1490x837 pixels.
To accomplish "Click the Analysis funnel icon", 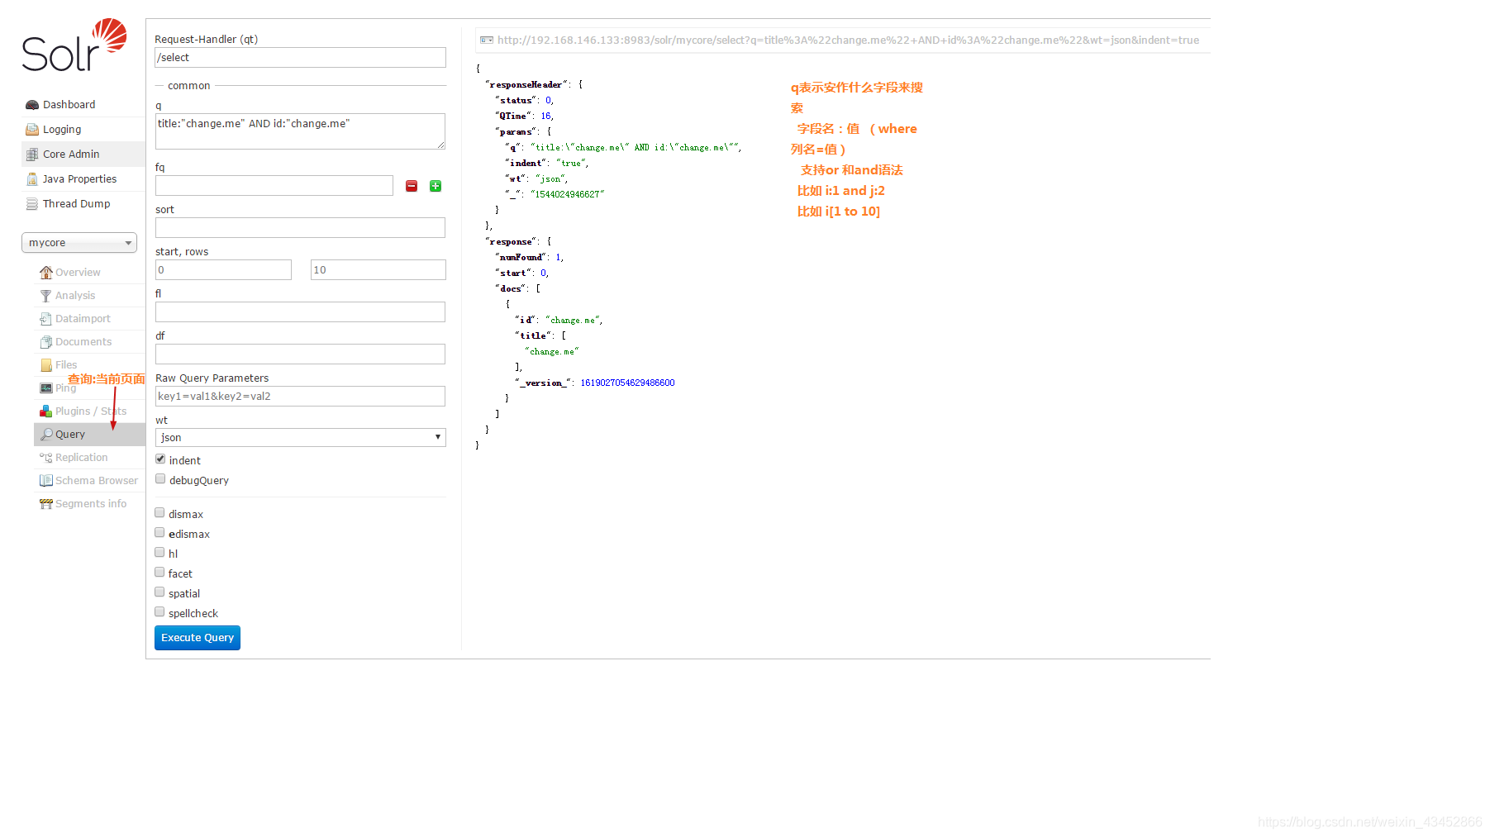I will (46, 296).
